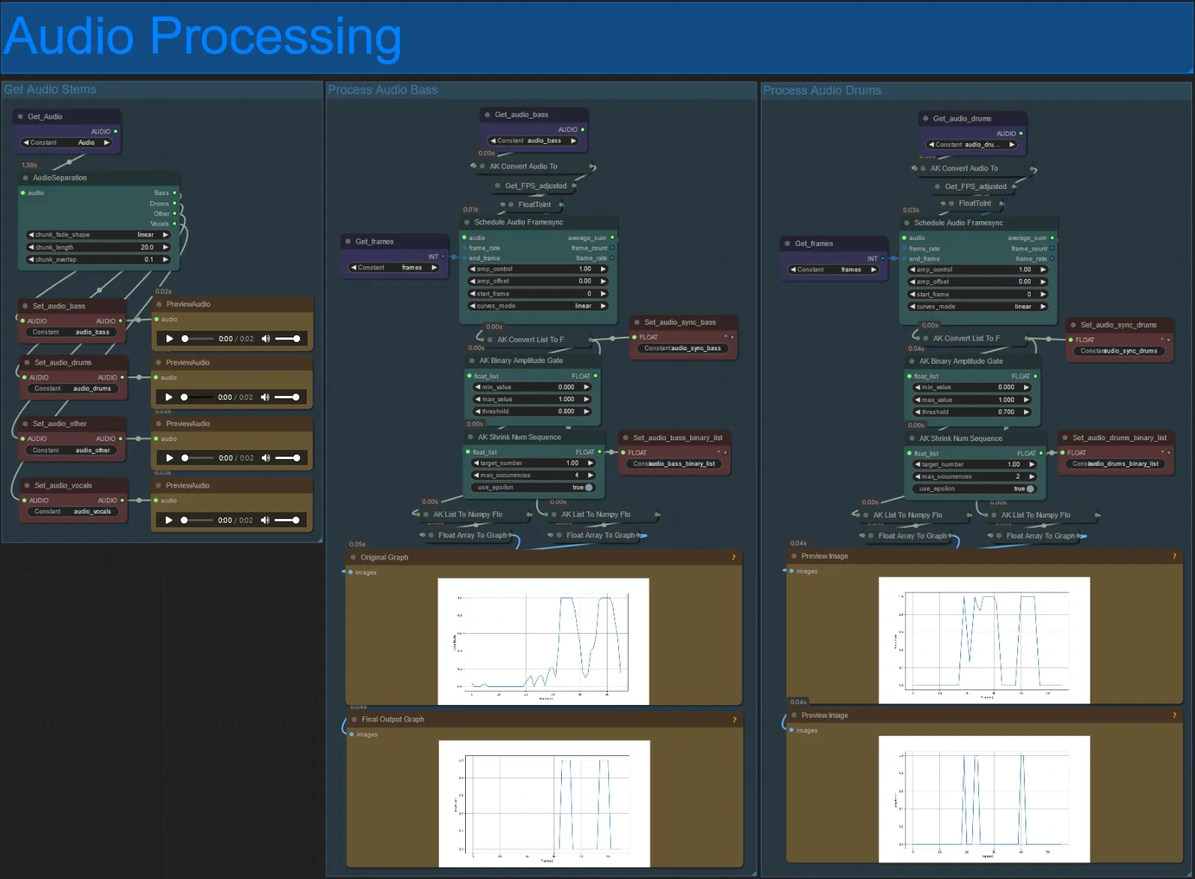Increase max_occurrences in Bass AK Shrink Num Sequence
Screen dimensions: 1195x879
tap(590, 475)
